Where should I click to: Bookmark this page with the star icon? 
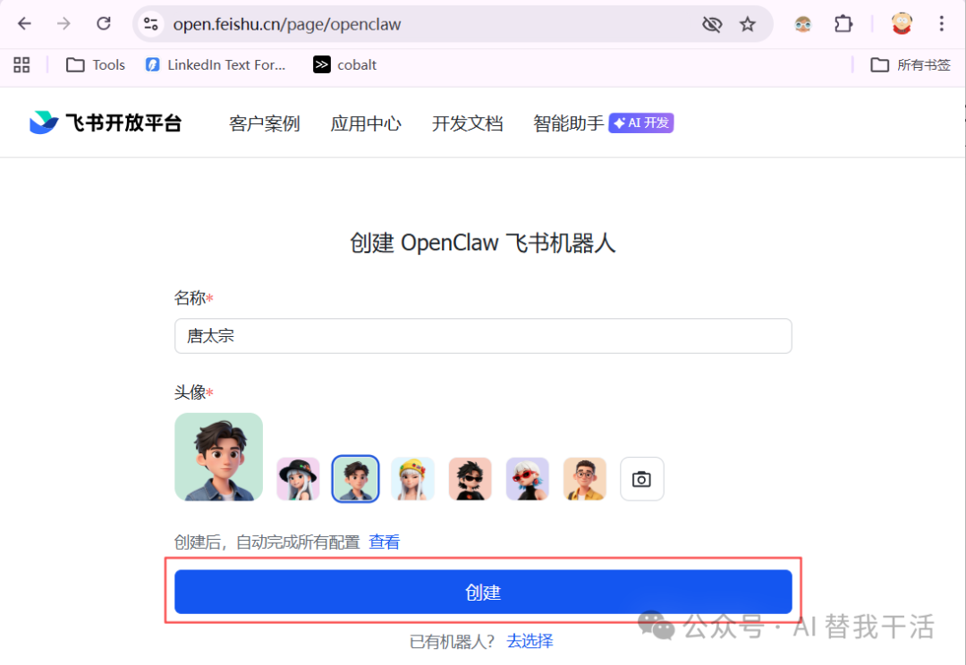click(747, 24)
